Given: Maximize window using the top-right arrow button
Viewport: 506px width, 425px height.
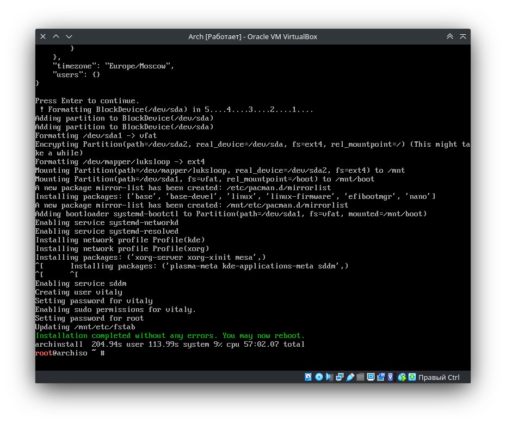Looking at the screenshot, I should click(x=463, y=36).
